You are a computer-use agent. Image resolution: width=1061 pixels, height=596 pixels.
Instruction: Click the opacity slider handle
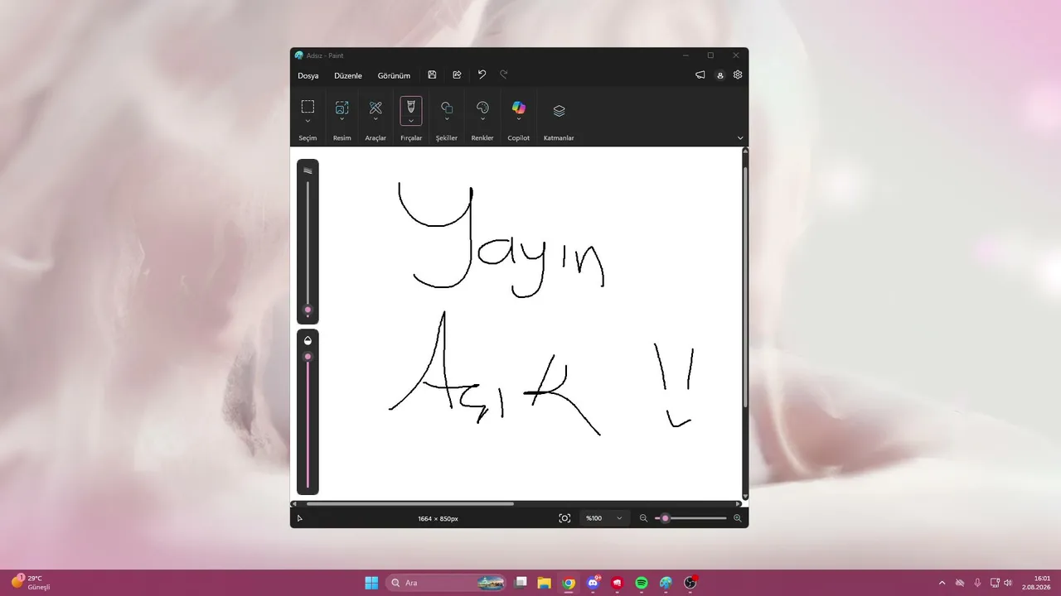[308, 357]
